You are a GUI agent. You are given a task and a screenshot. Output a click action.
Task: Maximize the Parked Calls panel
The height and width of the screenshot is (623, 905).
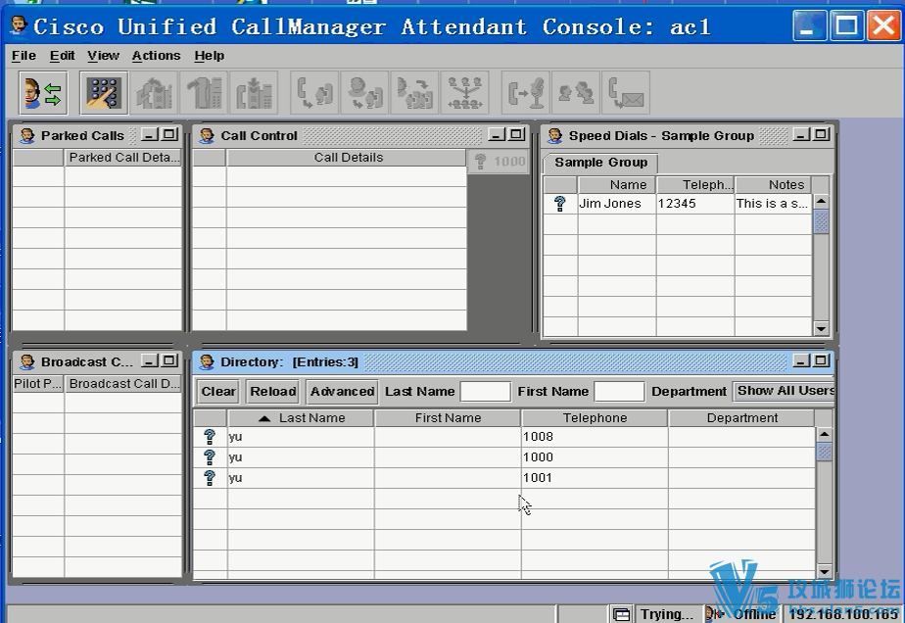point(169,134)
